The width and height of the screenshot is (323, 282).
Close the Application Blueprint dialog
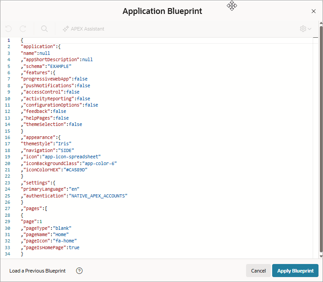(x=314, y=11)
